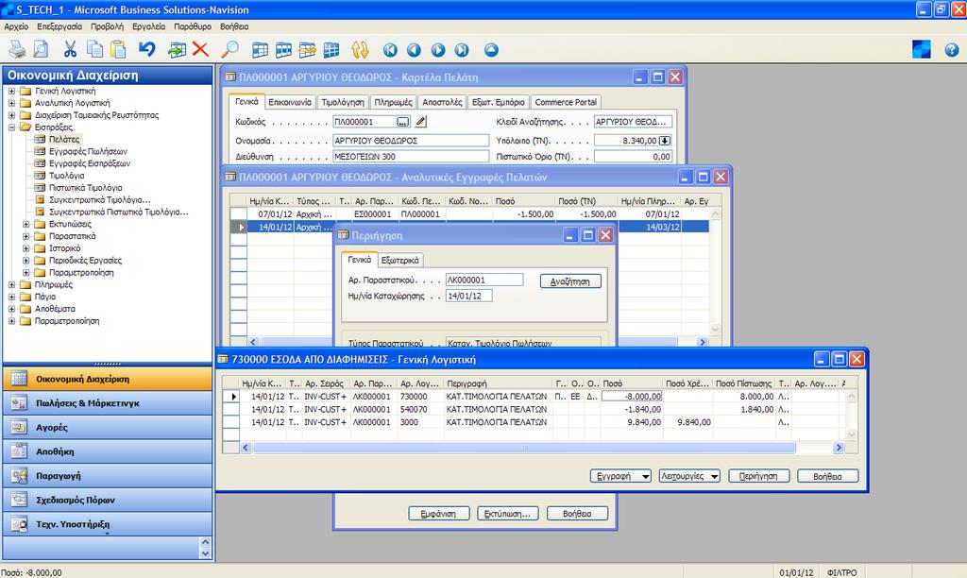967x578 pixels.
Task: Open the Εργαλεία menu
Action: point(148,26)
